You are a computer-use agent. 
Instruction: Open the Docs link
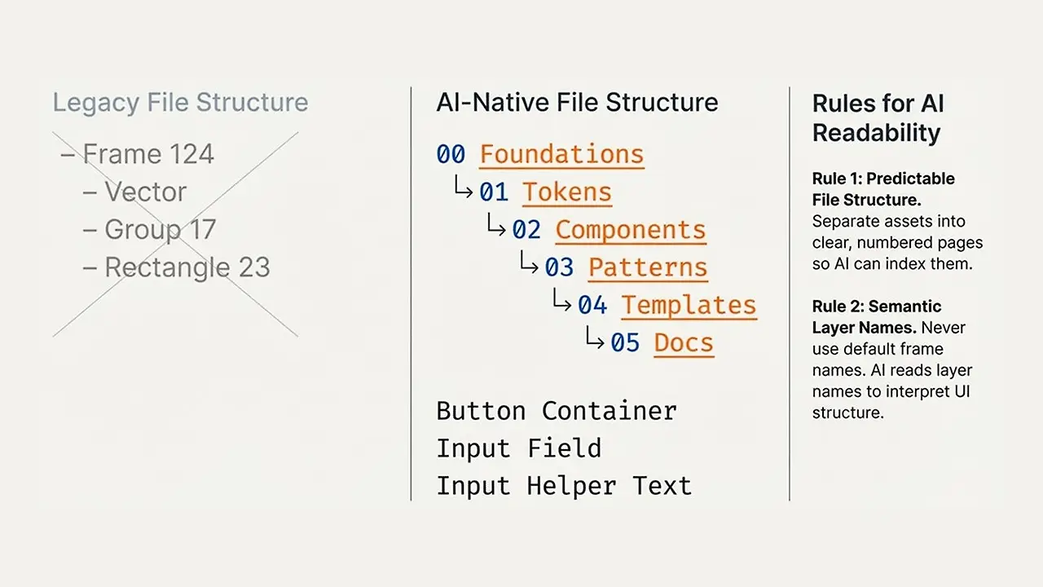pos(684,342)
